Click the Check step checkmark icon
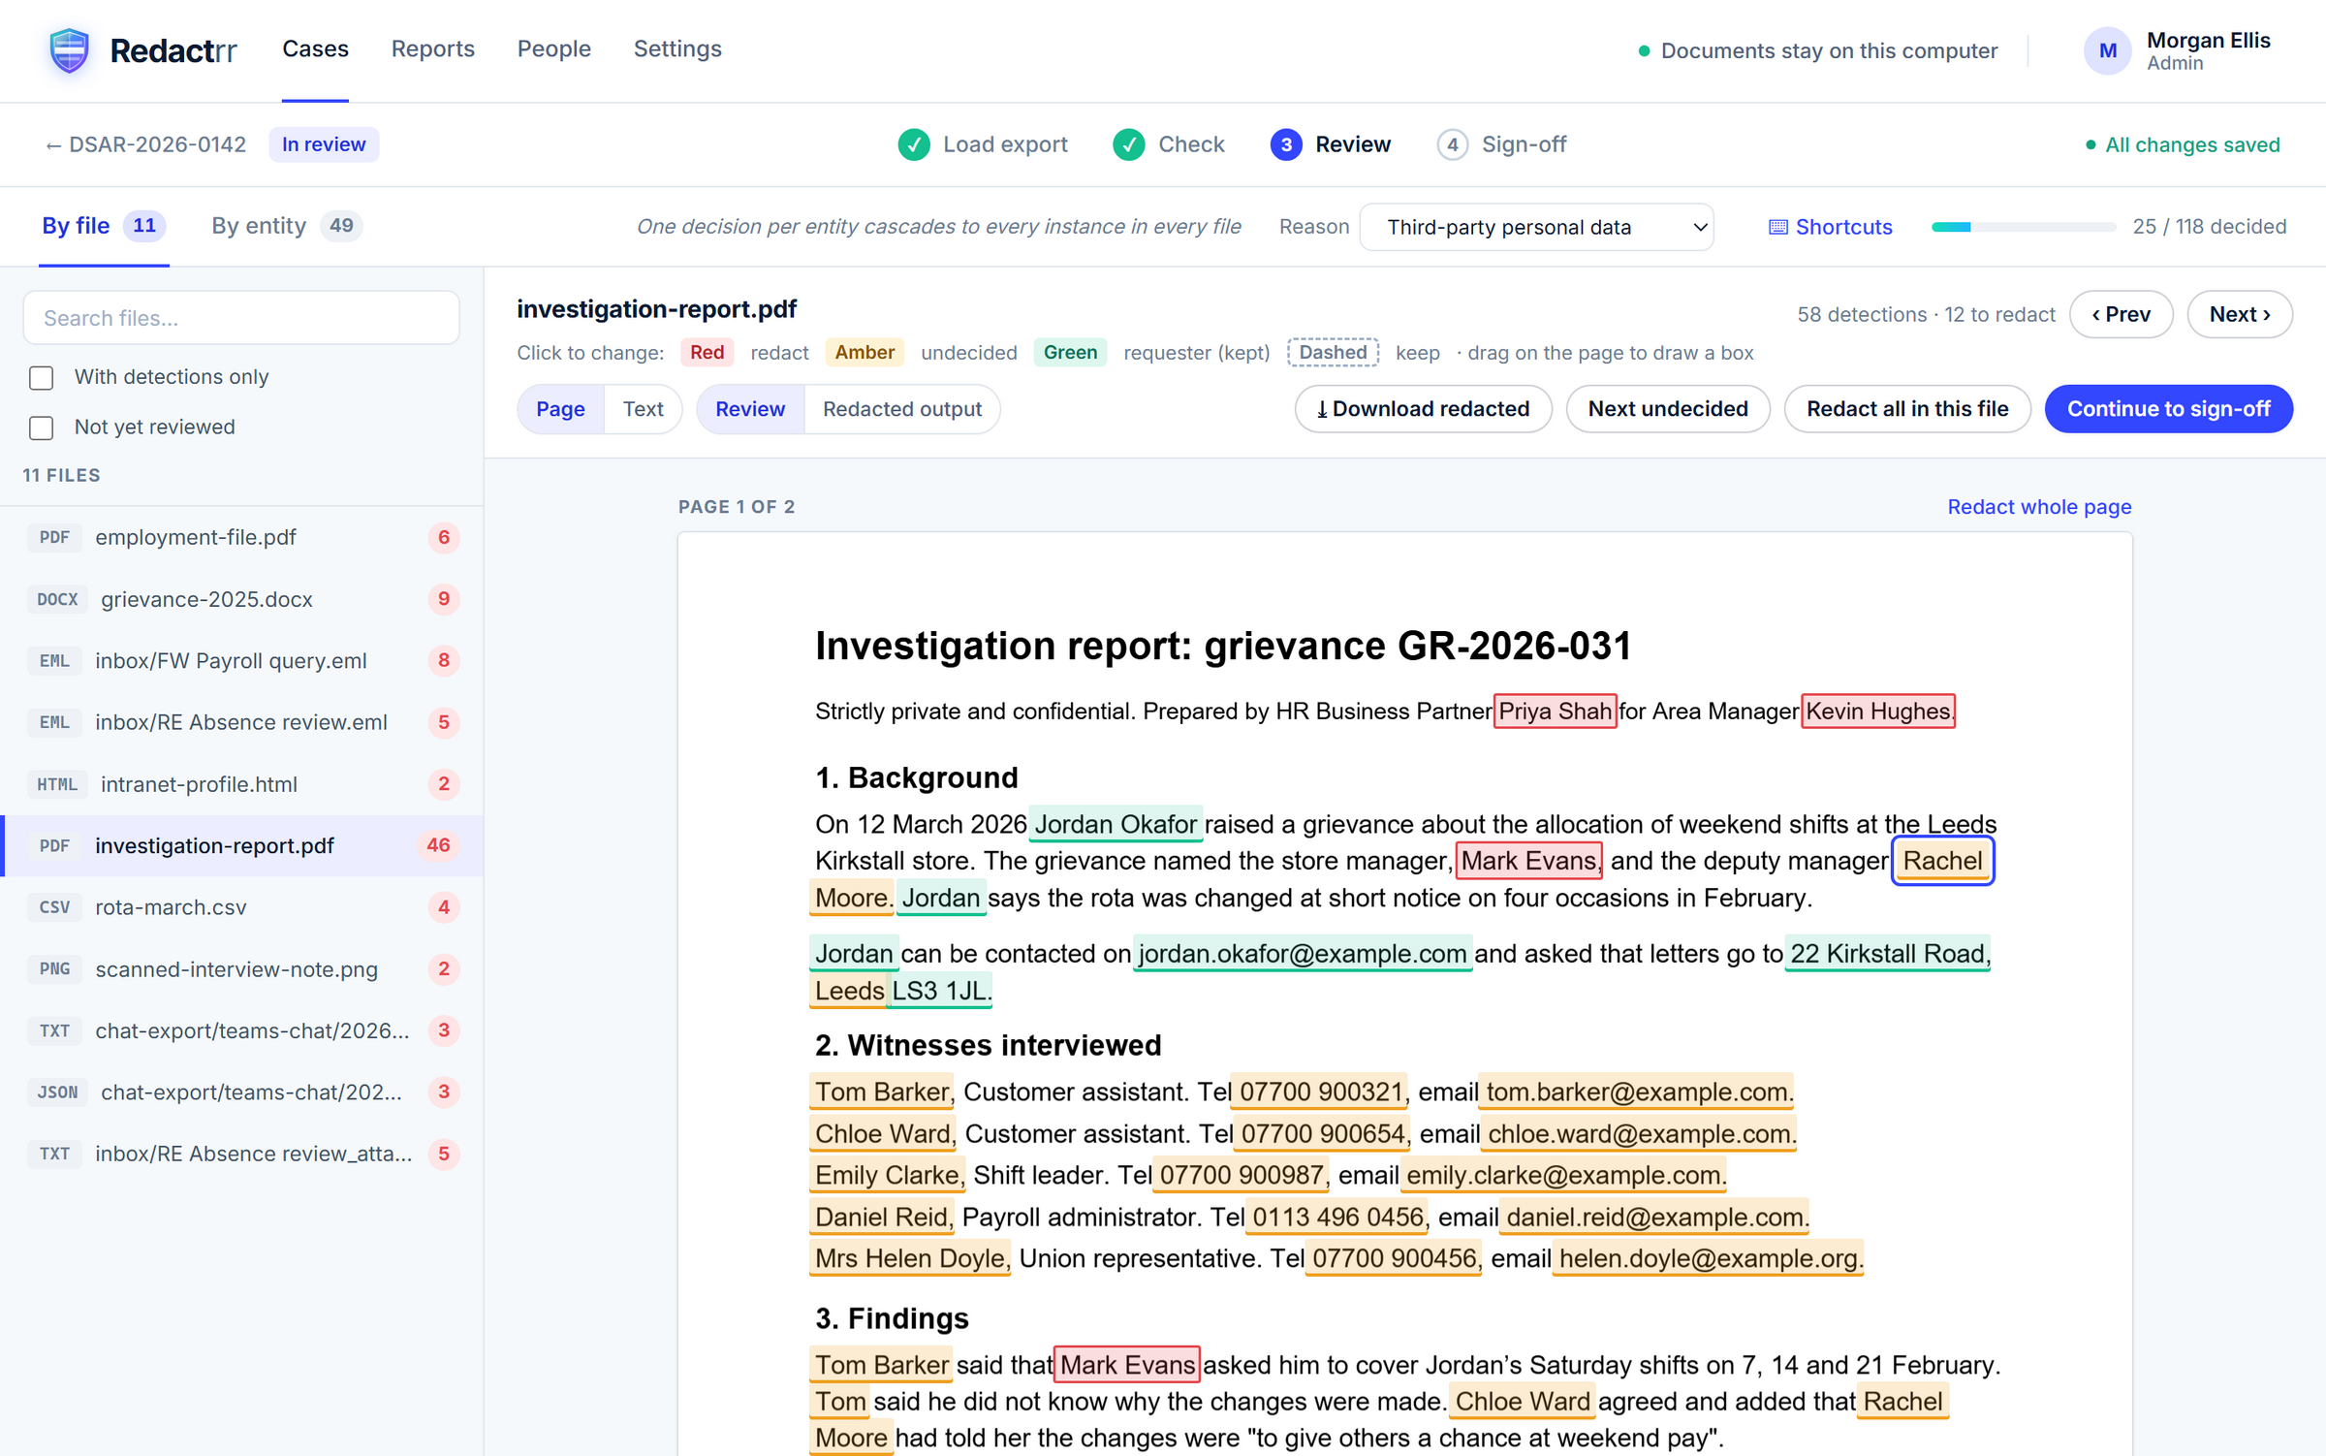The image size is (2326, 1456). coord(1128,144)
